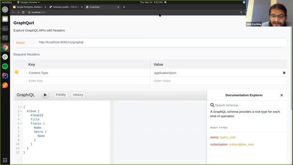Click the Tracks field in the query
Screen dimensions: 293x165
(x=36, y=123)
